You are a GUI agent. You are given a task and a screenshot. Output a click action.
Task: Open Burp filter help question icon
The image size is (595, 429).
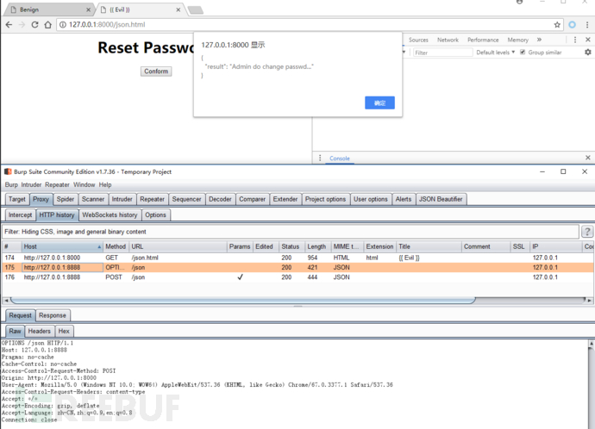click(587, 232)
